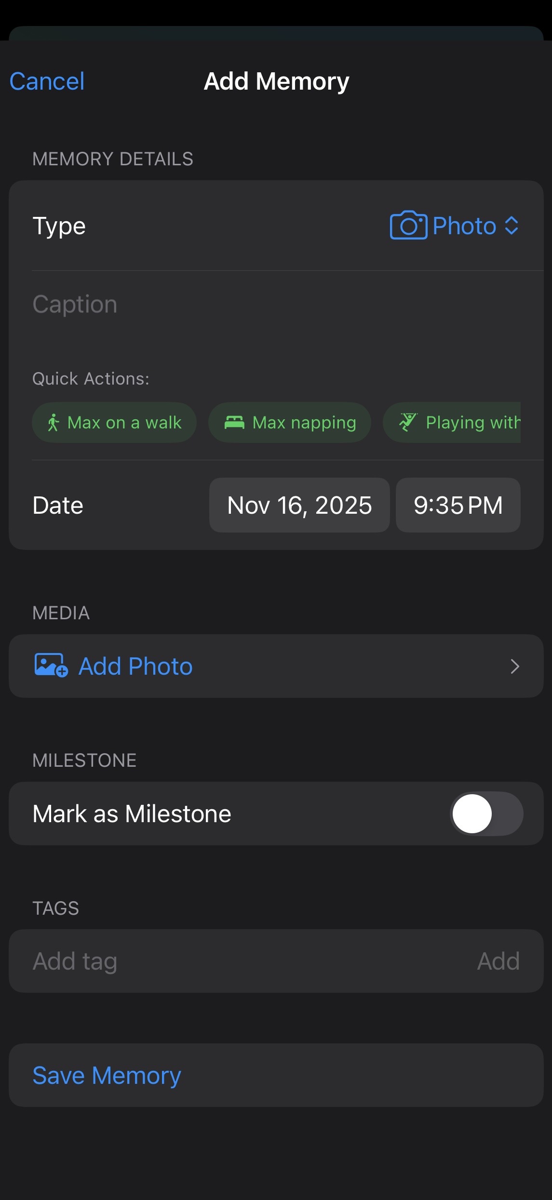552x1200 pixels.
Task: Tap the add-photo picture icon
Action: click(x=51, y=666)
